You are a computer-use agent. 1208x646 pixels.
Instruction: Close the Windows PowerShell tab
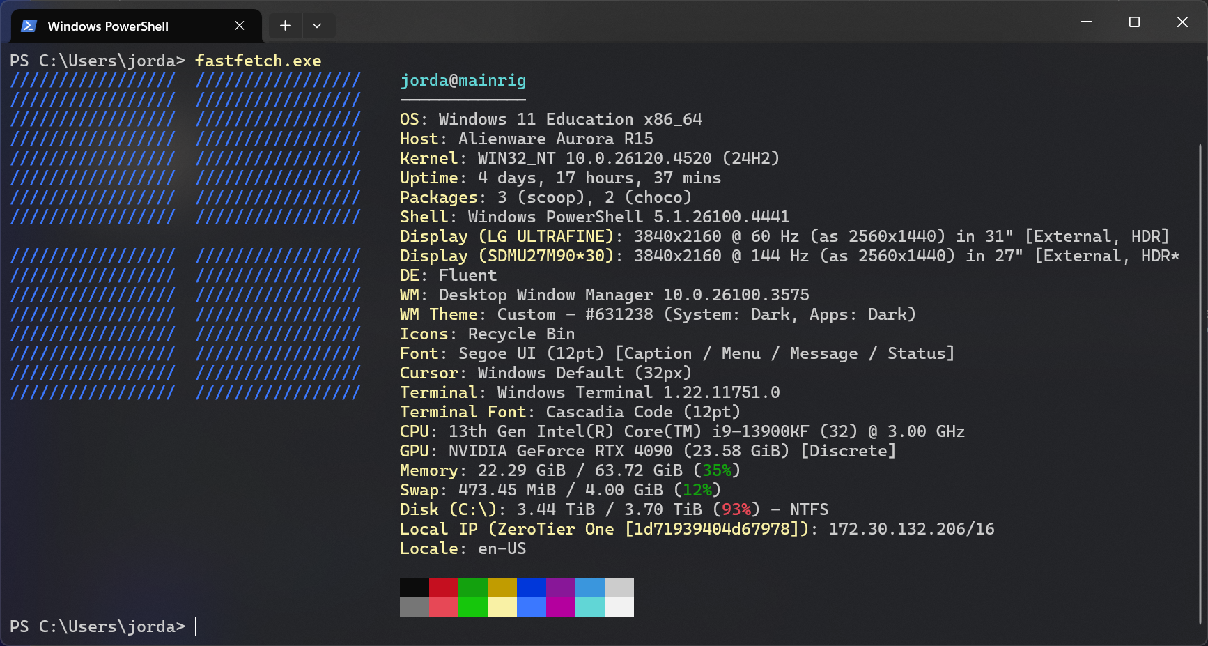coord(240,26)
